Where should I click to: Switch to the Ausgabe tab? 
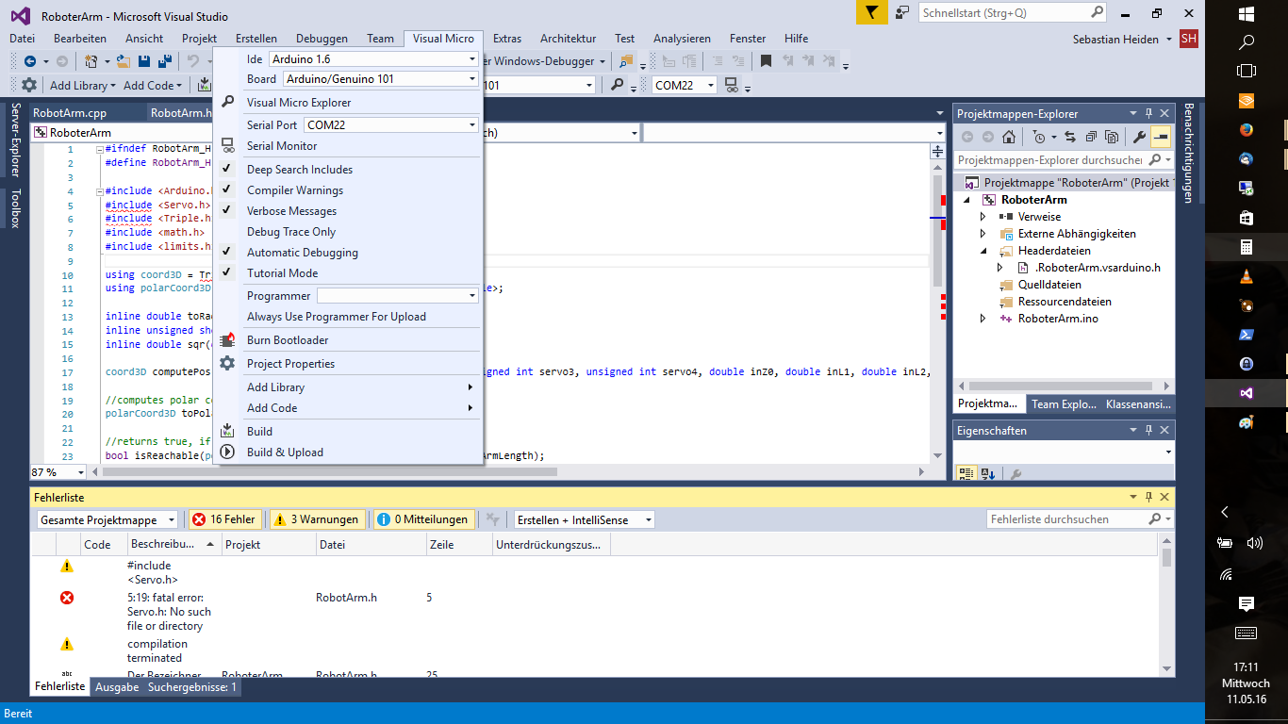[117, 687]
